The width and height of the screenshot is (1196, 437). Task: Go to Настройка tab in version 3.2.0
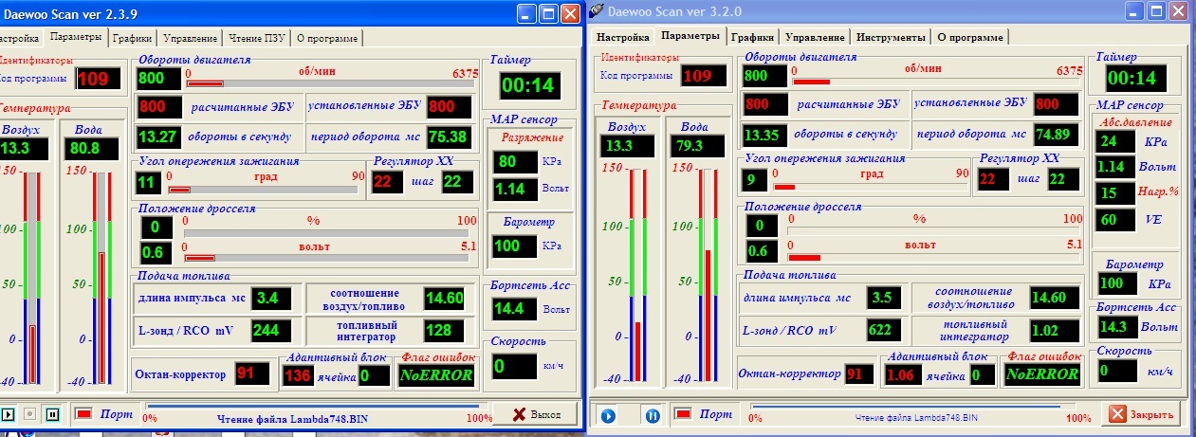point(621,37)
